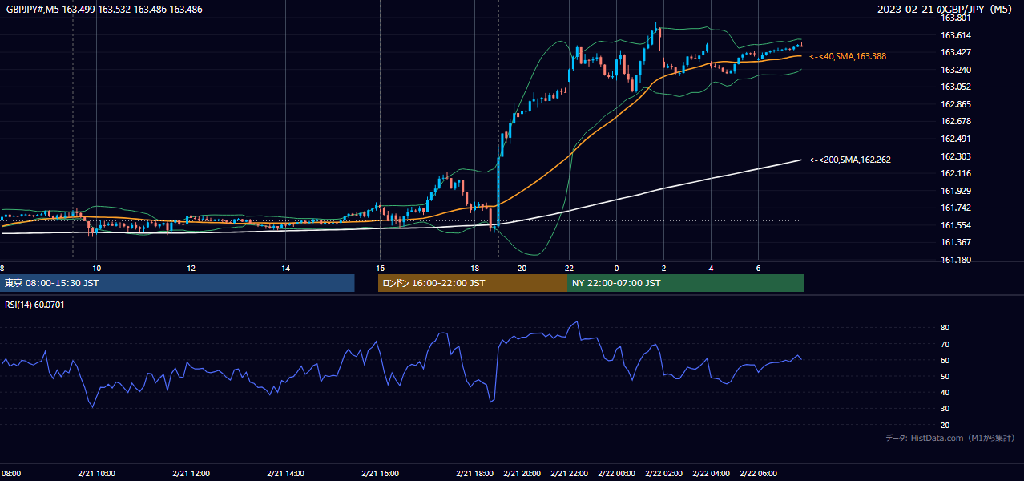Click hour label 14 under the price chart

285,268
